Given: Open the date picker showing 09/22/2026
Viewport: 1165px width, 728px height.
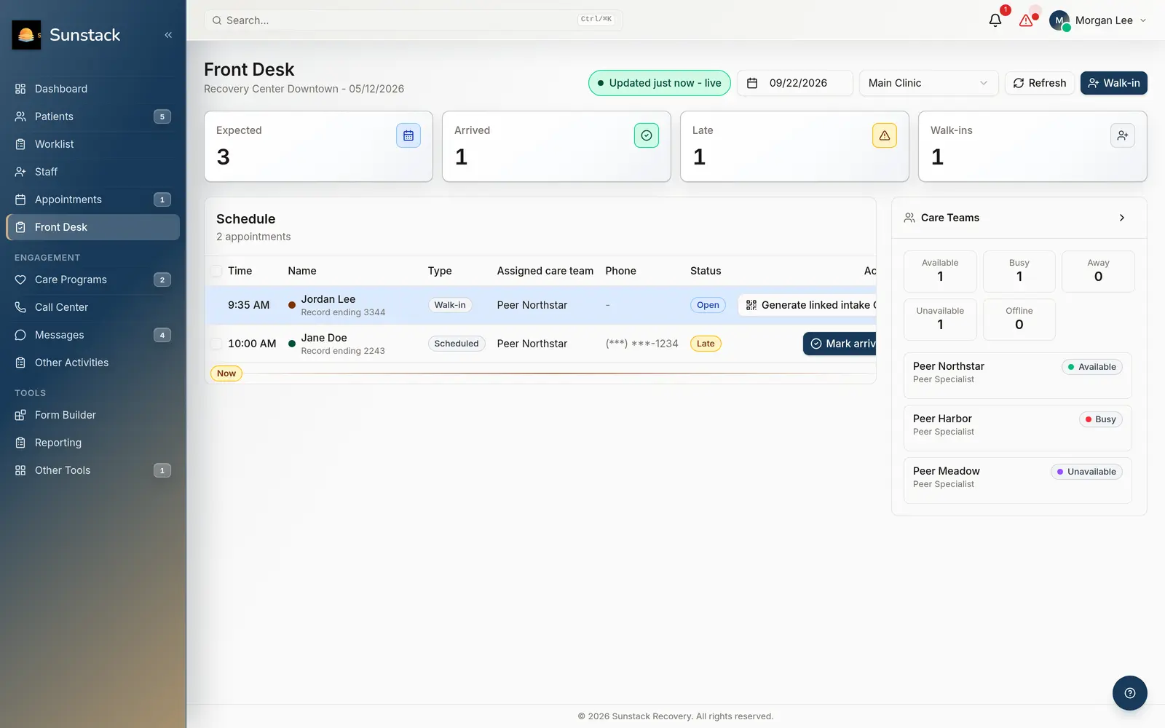Looking at the screenshot, I should 795,83.
